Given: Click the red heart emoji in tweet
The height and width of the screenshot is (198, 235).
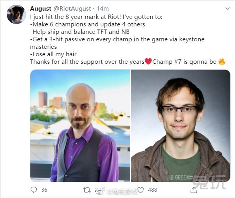Looking at the screenshot, I should [148, 61].
